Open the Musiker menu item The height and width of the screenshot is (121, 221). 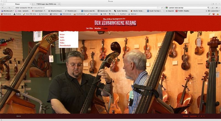click(98, 28)
